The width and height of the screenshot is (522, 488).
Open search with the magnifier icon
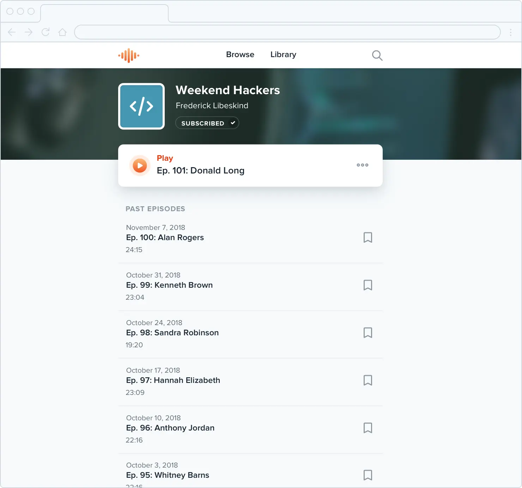377,55
